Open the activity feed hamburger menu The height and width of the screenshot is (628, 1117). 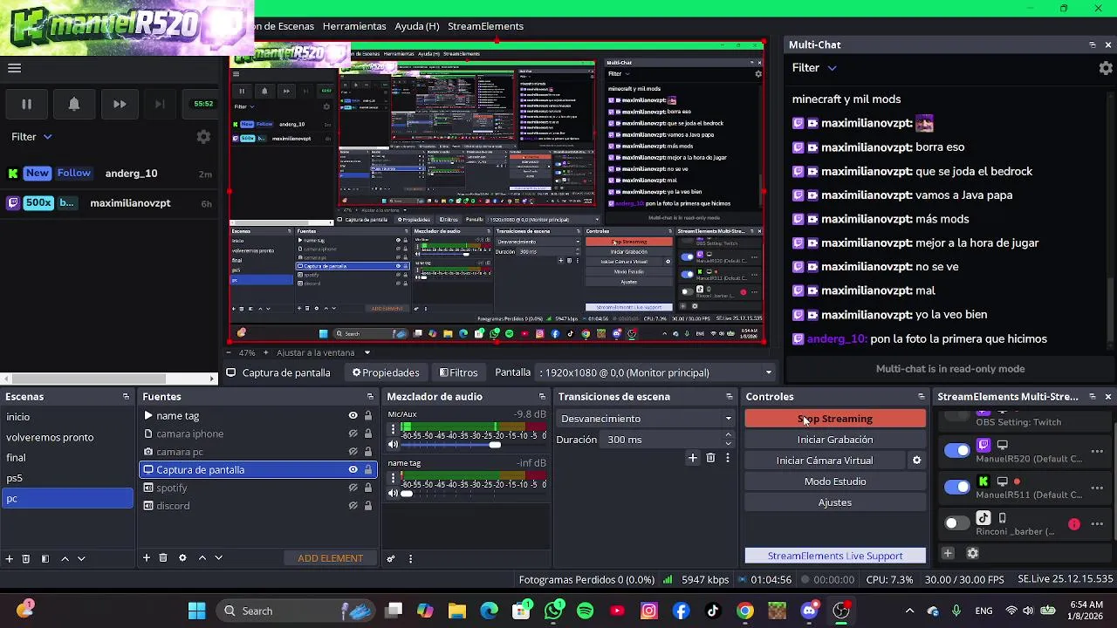click(x=14, y=68)
